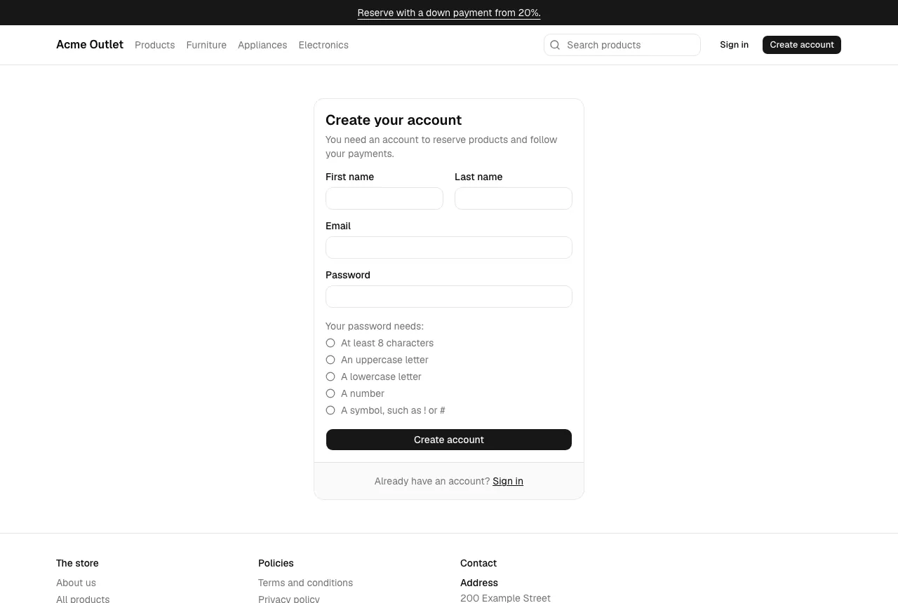Image resolution: width=898 pixels, height=603 pixels.
Task: Click the 'Address' footer label
Action: 479,583
